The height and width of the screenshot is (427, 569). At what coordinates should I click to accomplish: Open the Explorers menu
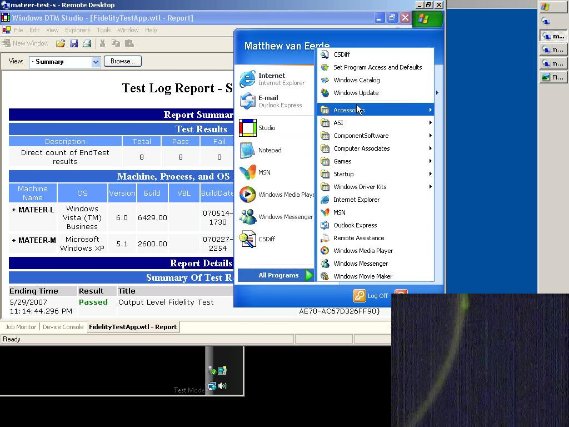coord(77,30)
